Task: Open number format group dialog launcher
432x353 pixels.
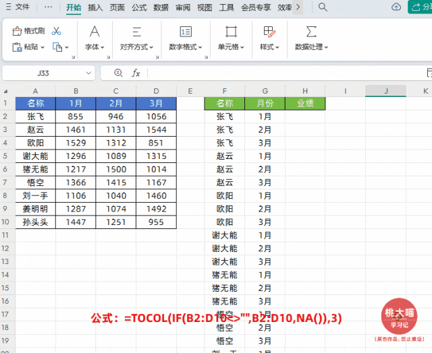Action: pos(206,57)
